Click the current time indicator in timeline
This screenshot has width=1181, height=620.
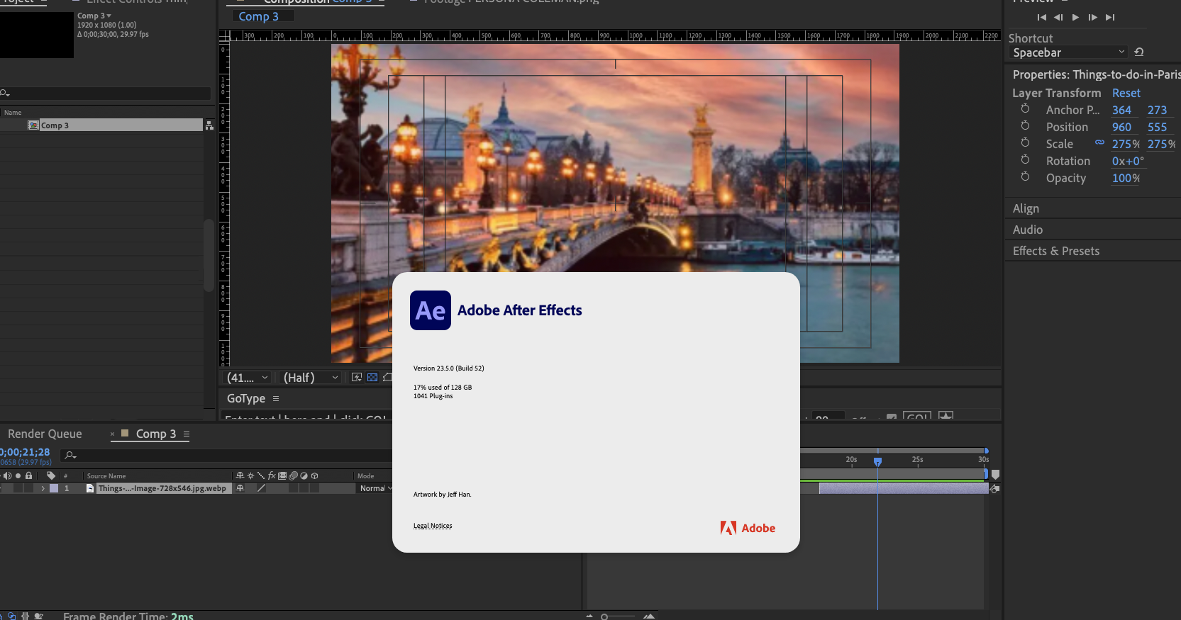[x=877, y=462]
